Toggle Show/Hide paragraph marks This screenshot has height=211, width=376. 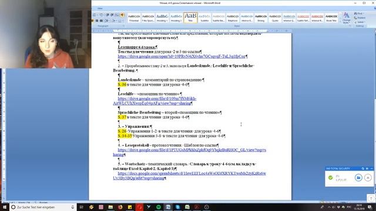point(123,15)
